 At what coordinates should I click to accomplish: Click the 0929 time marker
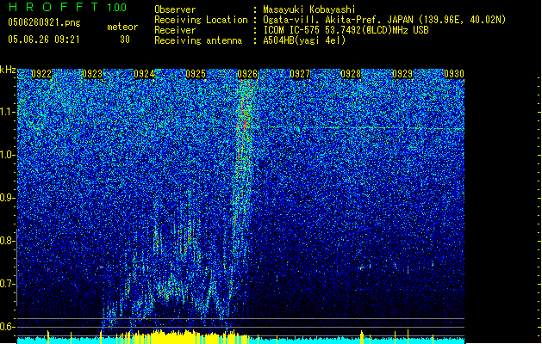[402, 74]
